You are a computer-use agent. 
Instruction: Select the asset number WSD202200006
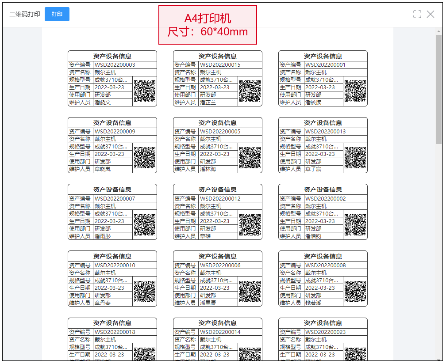click(220, 265)
